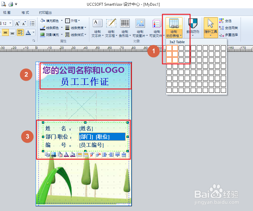Click the insert row above icon

(x=124, y=154)
